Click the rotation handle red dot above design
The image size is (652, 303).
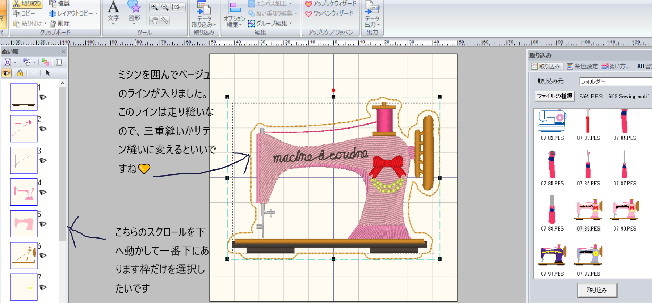(333, 90)
